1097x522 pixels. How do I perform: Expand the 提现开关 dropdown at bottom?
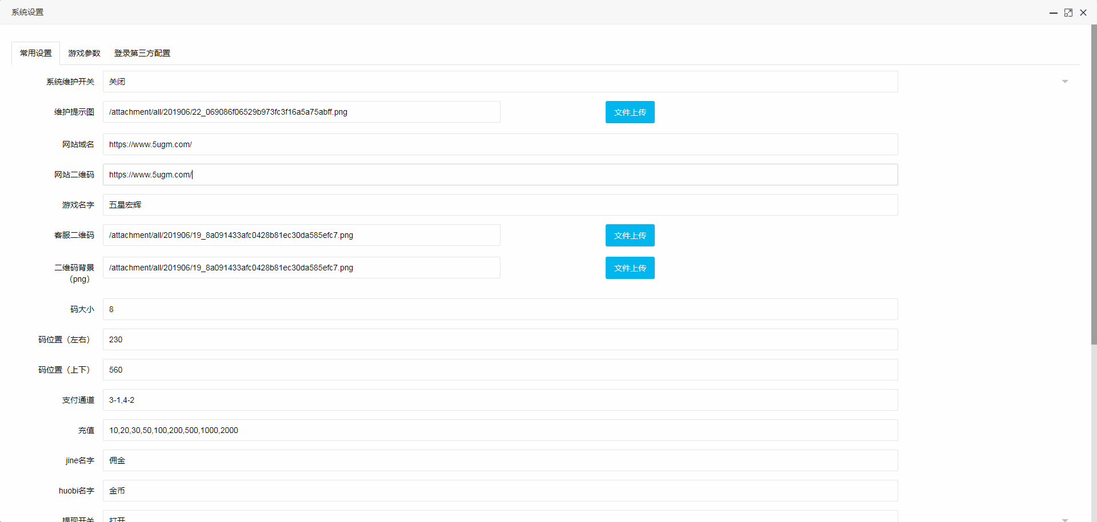coord(500,517)
